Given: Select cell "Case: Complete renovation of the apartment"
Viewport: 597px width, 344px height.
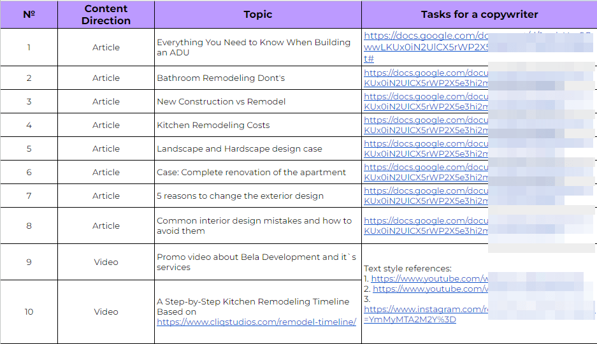Looking at the screenshot, I should click(x=258, y=173).
